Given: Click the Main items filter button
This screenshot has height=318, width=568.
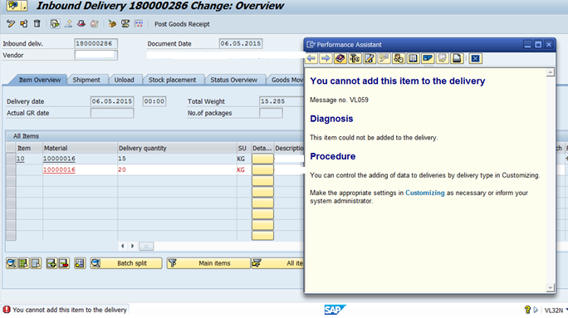Looking at the screenshot, I should point(208,263).
